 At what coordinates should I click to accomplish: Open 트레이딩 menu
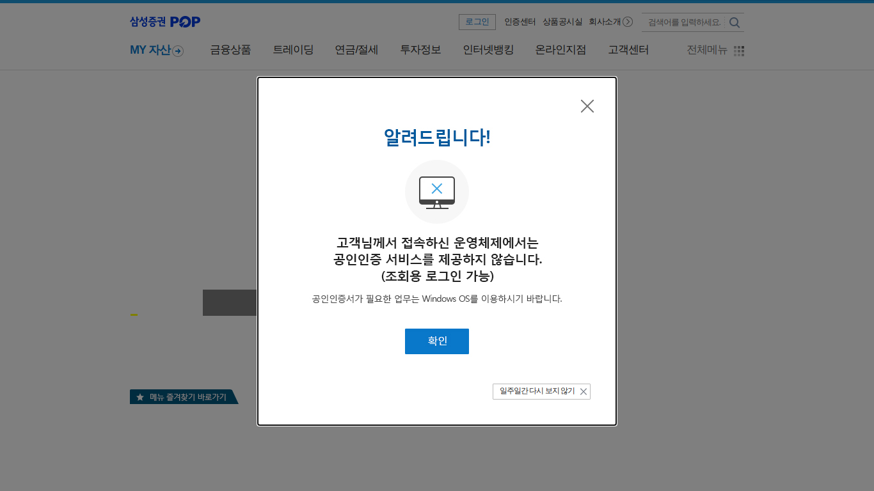293,50
